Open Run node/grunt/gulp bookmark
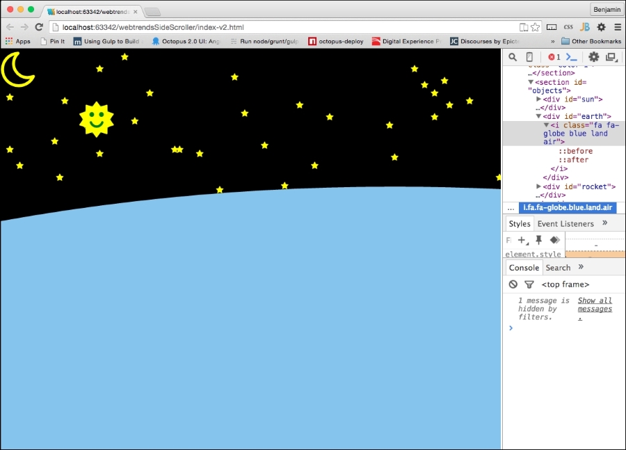The image size is (626, 450). pos(264,41)
